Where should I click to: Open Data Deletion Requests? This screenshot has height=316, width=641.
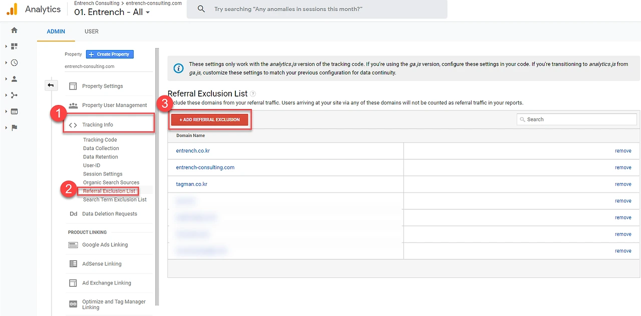coord(109,213)
